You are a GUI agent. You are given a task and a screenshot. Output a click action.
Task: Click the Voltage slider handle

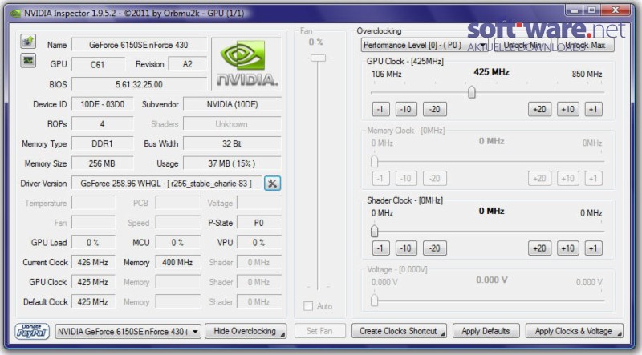374,301
